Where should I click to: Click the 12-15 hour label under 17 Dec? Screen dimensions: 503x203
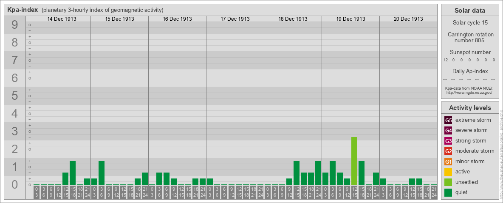(239, 192)
